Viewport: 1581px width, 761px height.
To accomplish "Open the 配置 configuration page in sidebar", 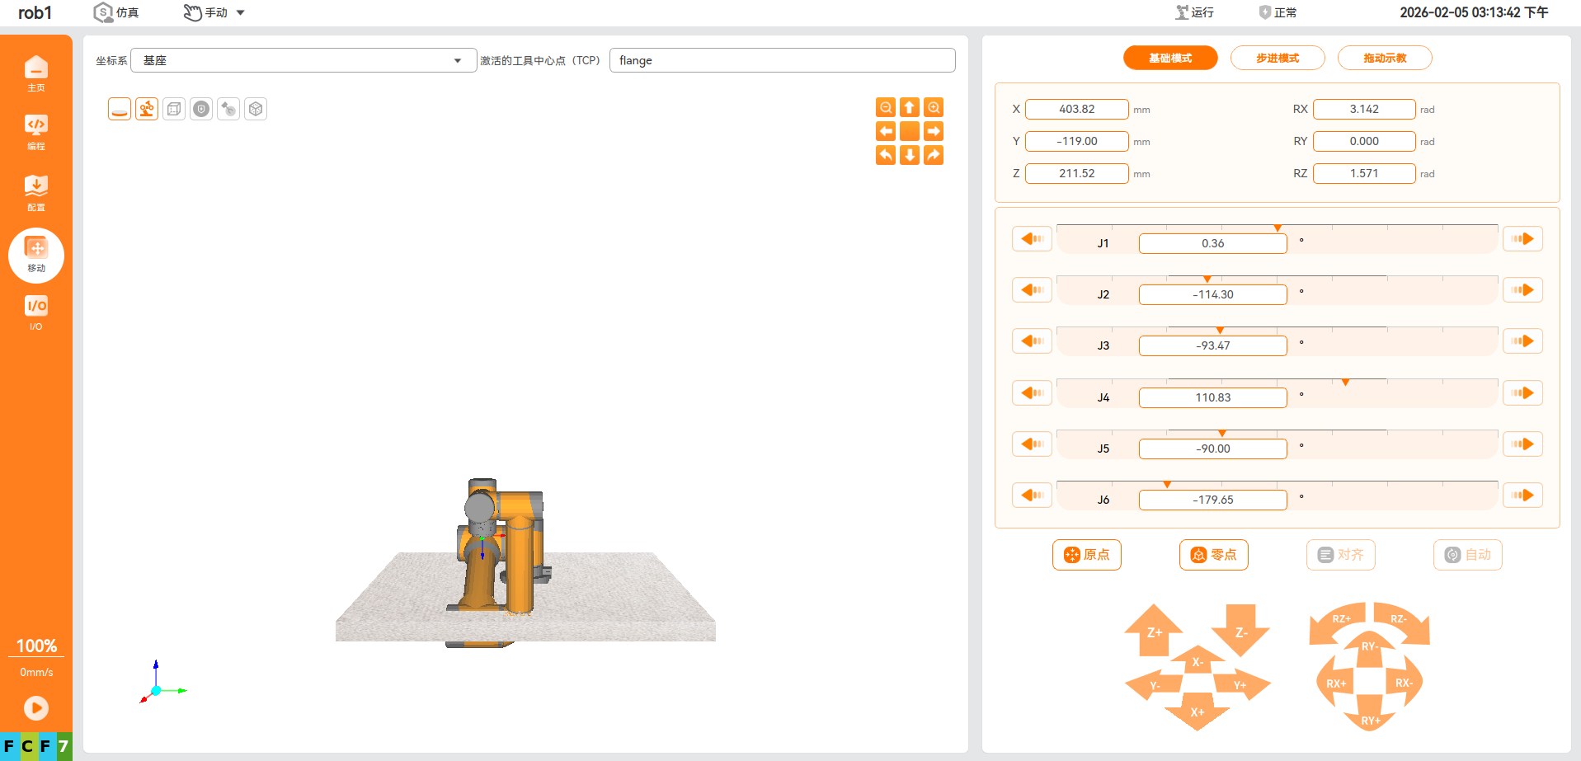I will coord(36,193).
